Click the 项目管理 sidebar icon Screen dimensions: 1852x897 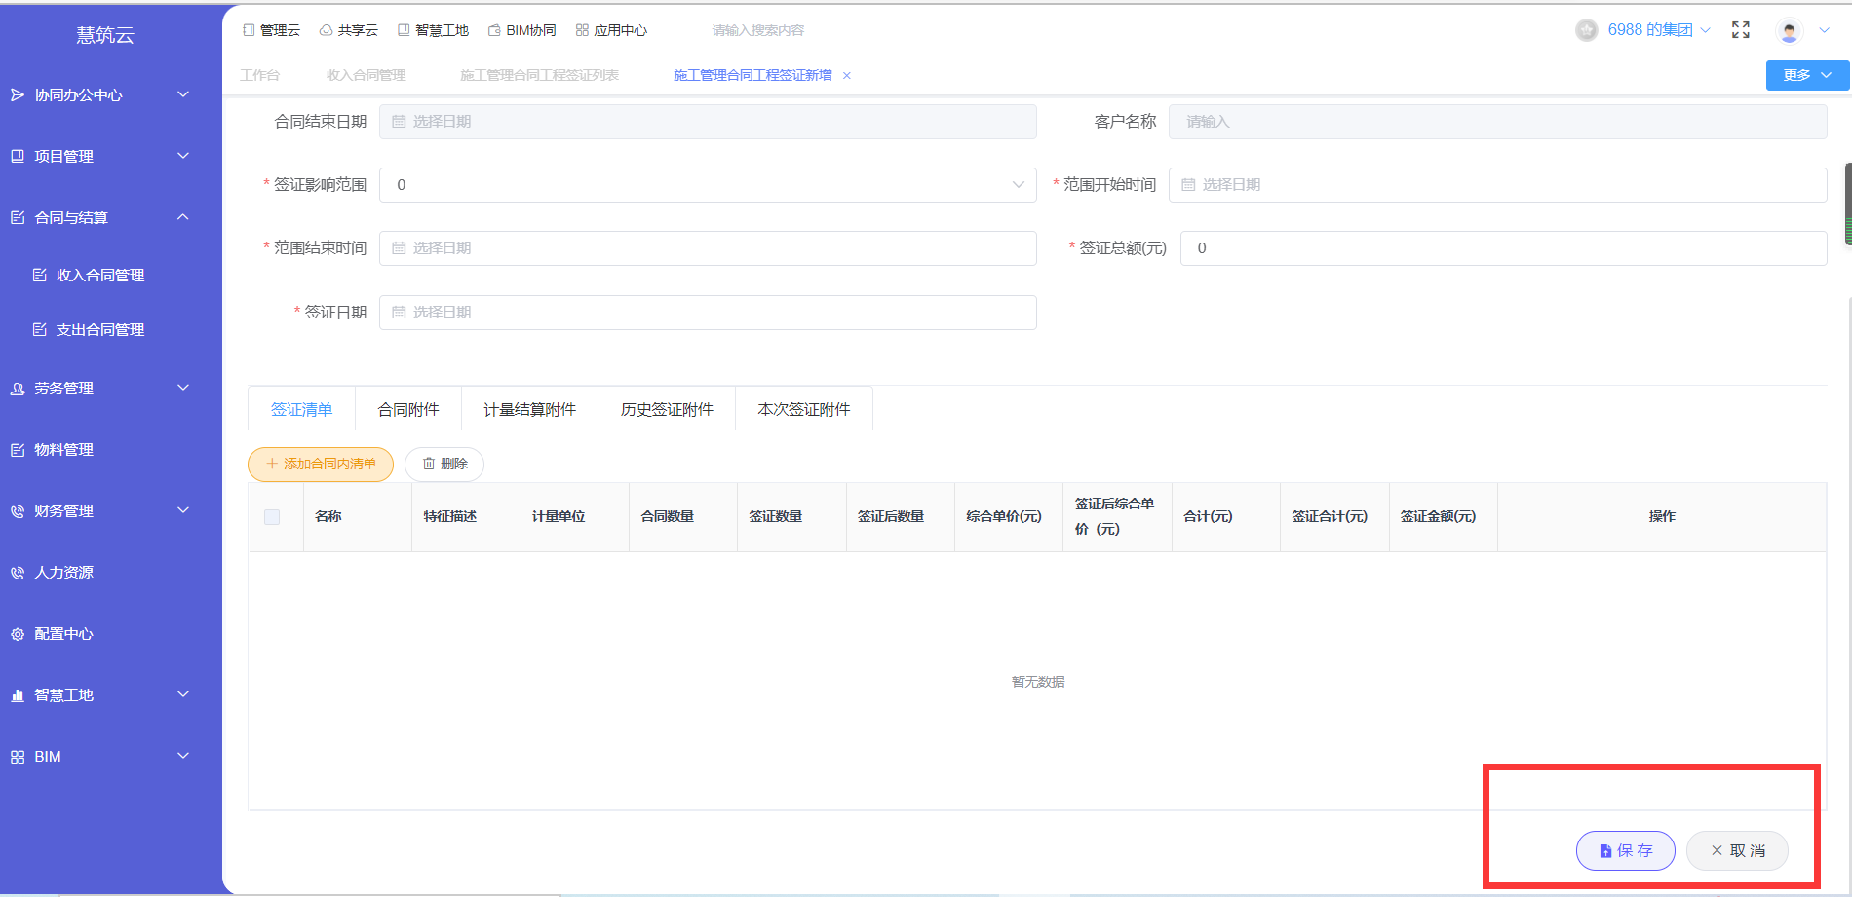pos(18,156)
